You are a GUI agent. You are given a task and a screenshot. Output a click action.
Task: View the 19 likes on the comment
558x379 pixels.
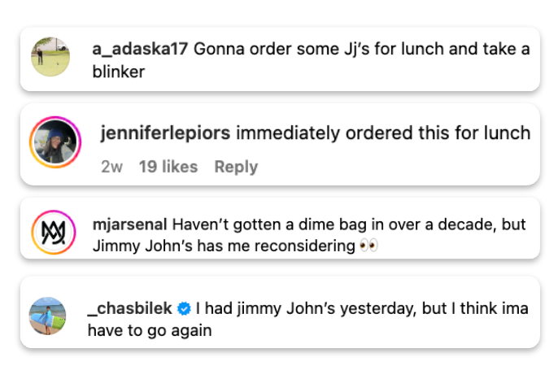tap(168, 167)
